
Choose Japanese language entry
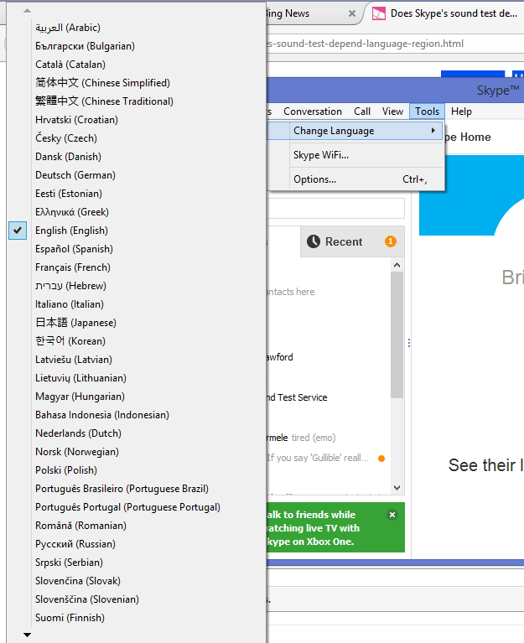[x=75, y=323]
